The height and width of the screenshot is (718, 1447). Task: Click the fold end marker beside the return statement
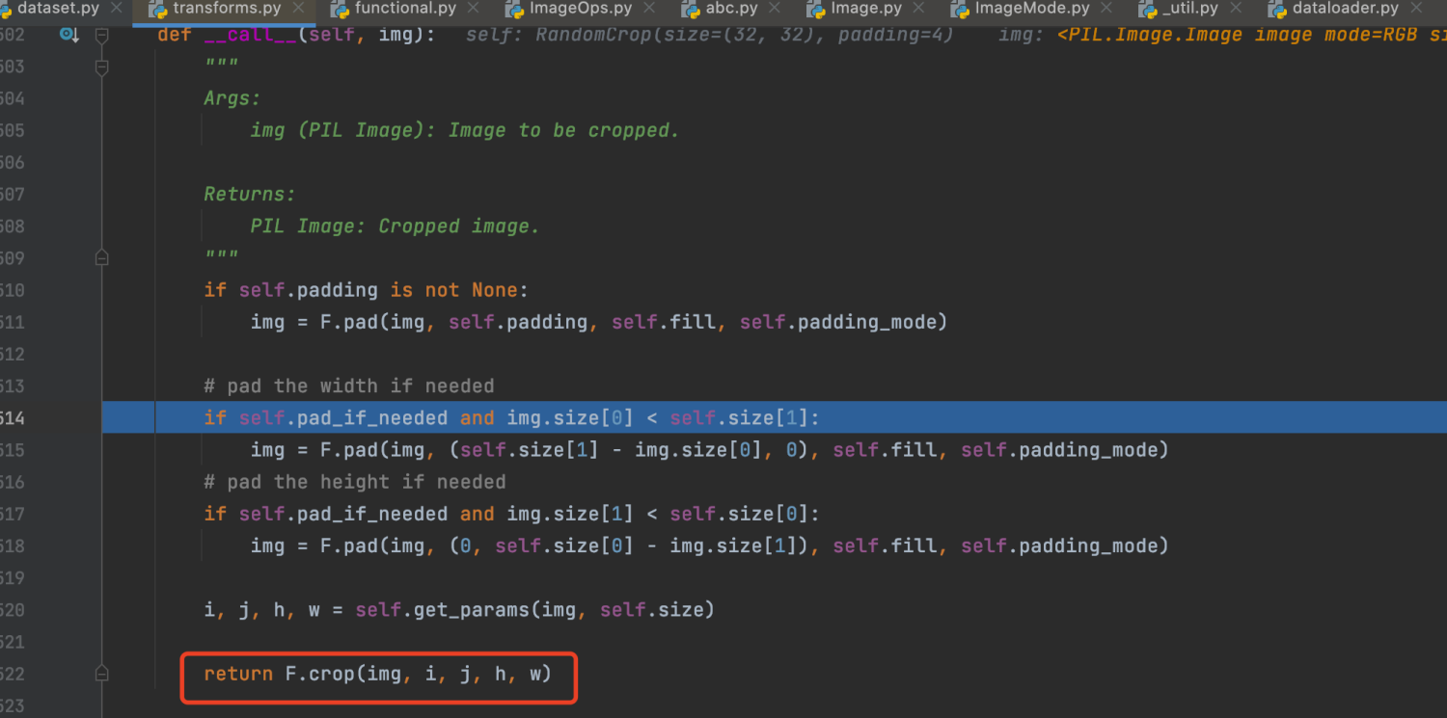click(102, 674)
